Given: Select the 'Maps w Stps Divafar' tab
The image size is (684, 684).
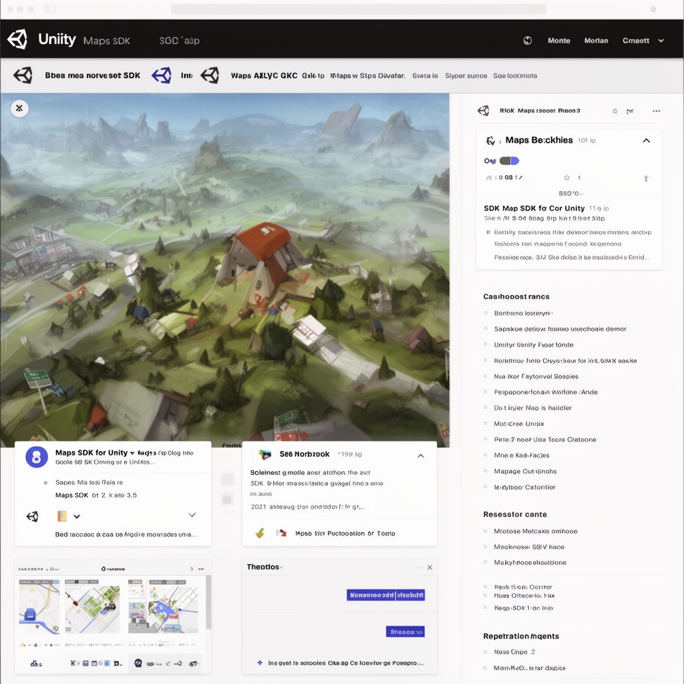Looking at the screenshot, I should (x=368, y=75).
